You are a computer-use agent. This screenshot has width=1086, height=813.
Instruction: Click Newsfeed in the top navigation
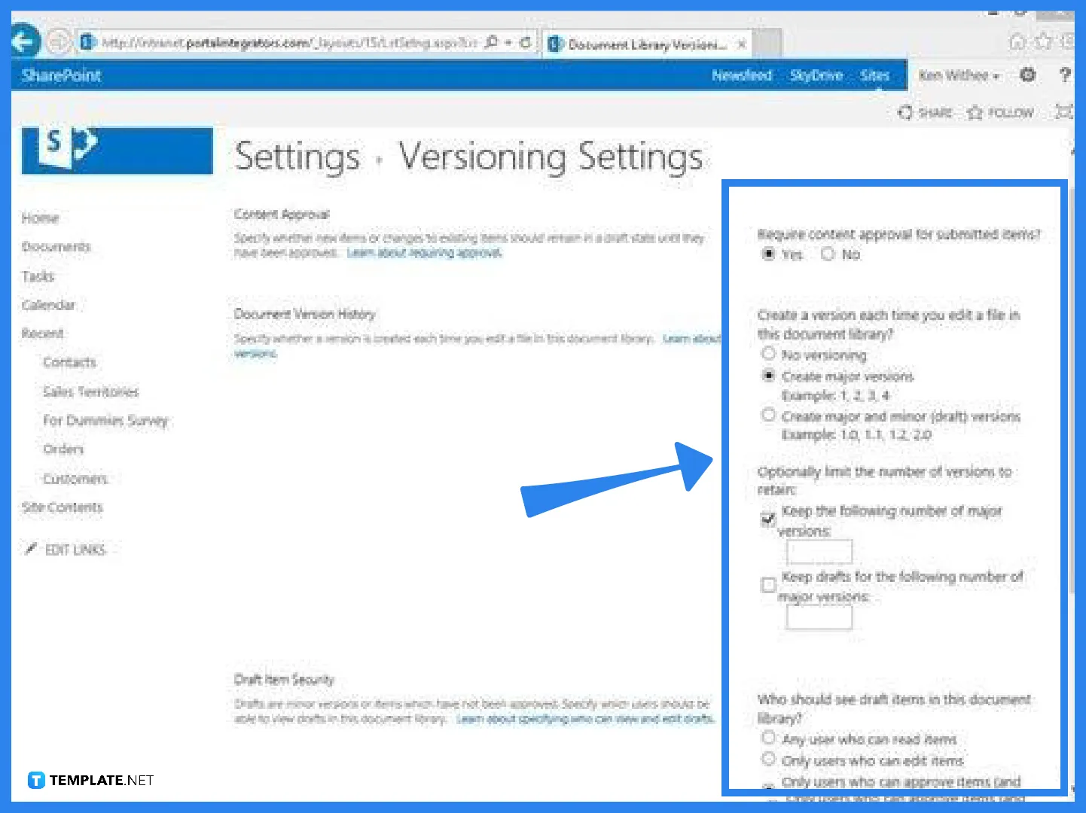pyautogui.click(x=742, y=75)
